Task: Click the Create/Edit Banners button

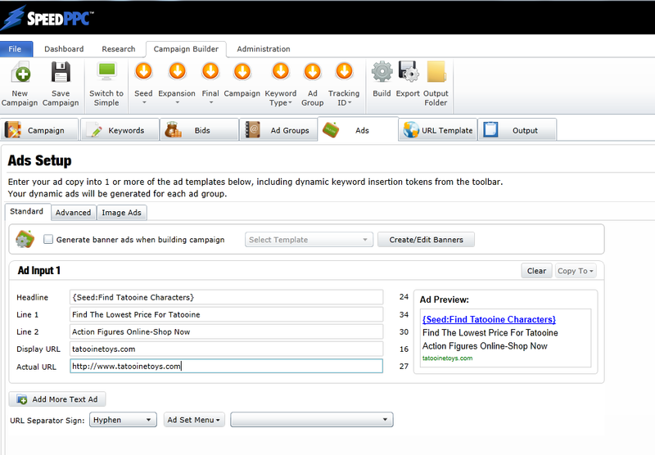Action: (x=426, y=240)
